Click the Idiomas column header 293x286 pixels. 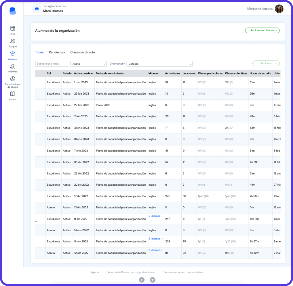click(x=153, y=73)
